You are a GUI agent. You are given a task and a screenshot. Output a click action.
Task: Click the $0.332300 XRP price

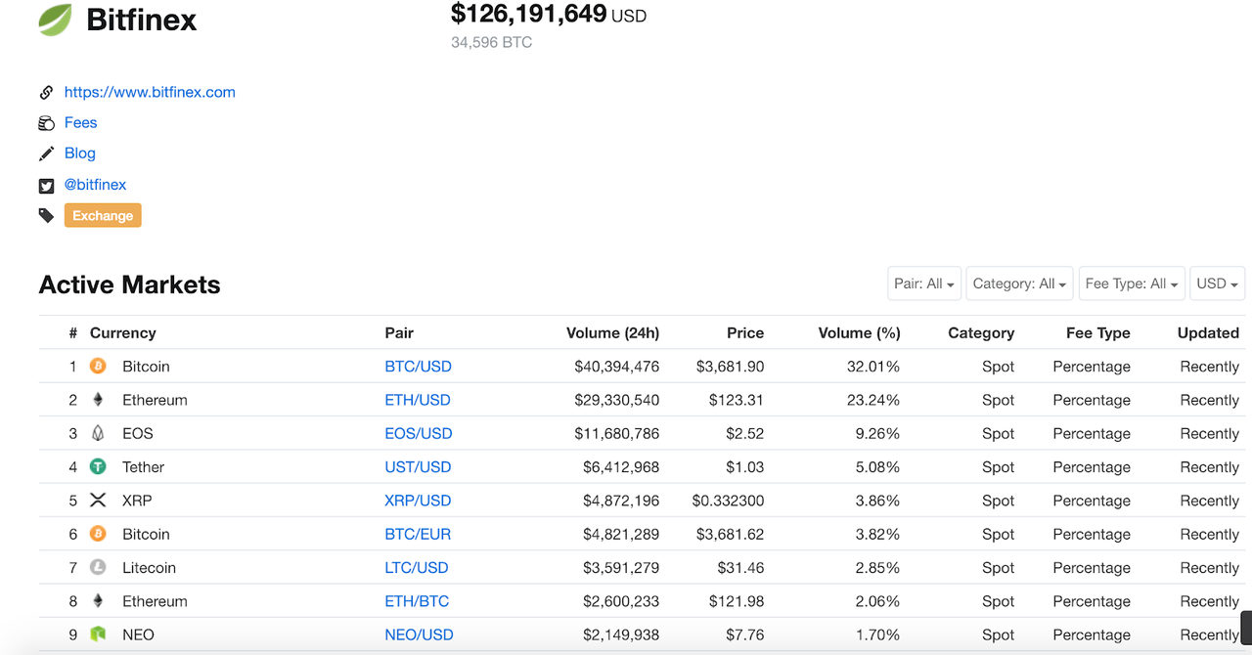click(x=729, y=501)
